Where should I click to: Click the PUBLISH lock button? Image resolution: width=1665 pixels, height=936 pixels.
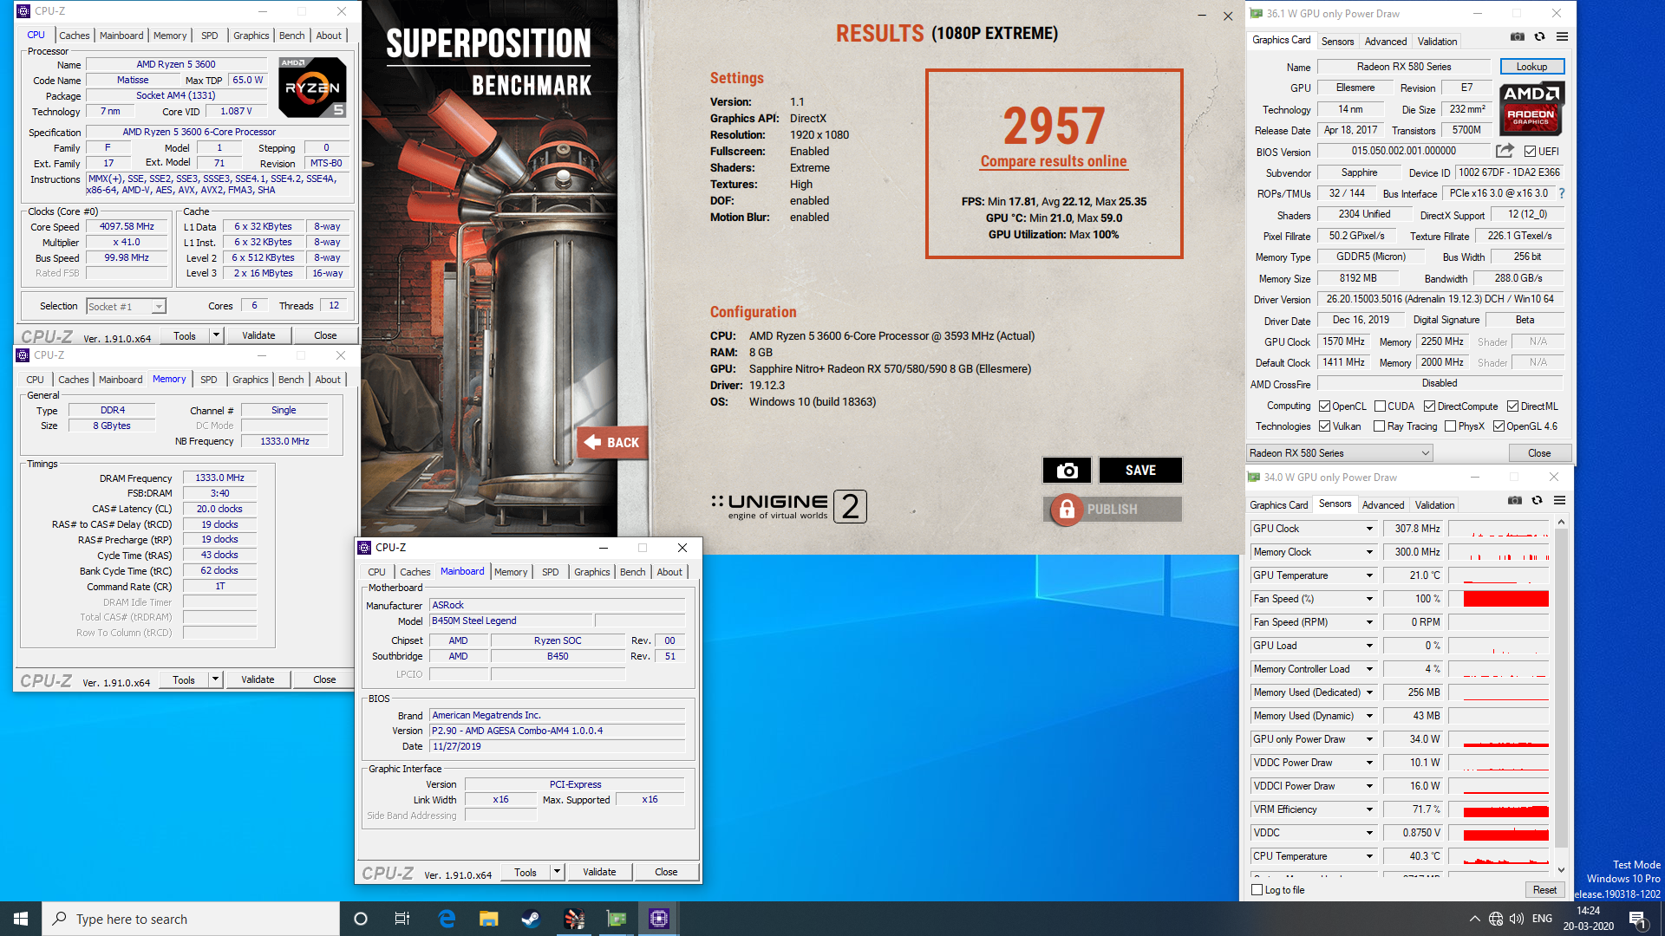tap(1113, 510)
